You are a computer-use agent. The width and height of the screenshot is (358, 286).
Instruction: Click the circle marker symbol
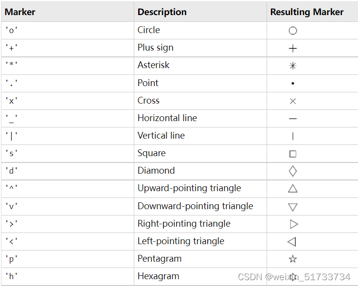(293, 31)
